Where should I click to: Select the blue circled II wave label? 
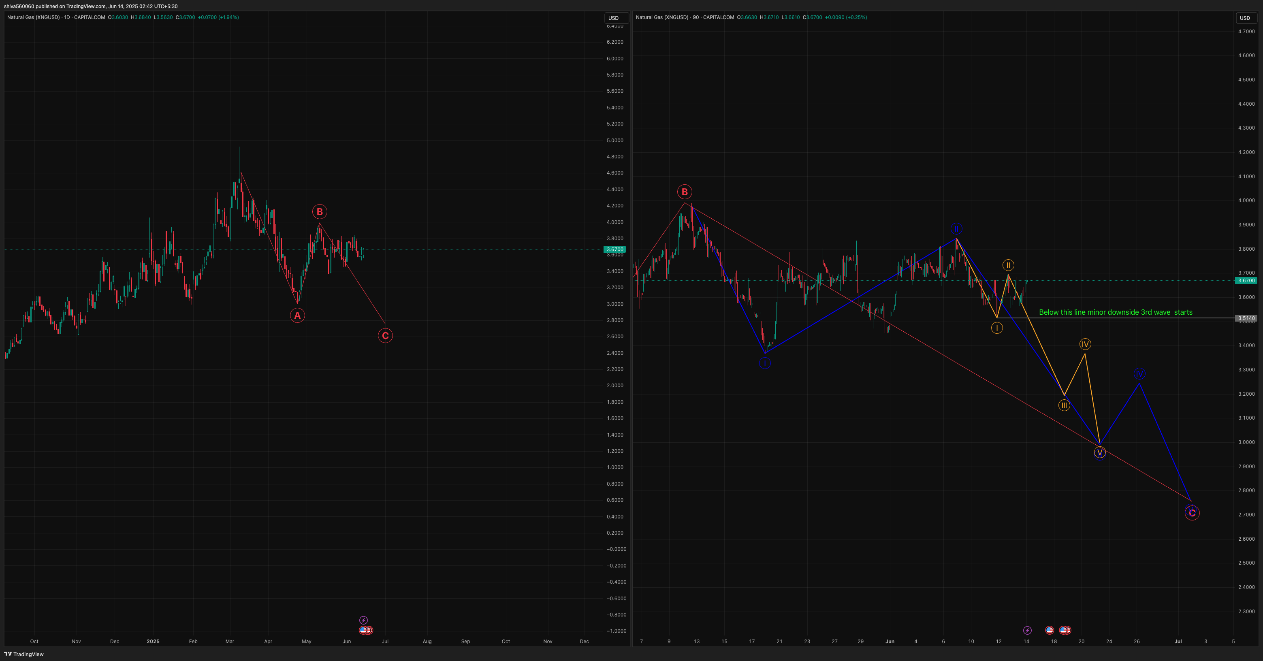956,228
